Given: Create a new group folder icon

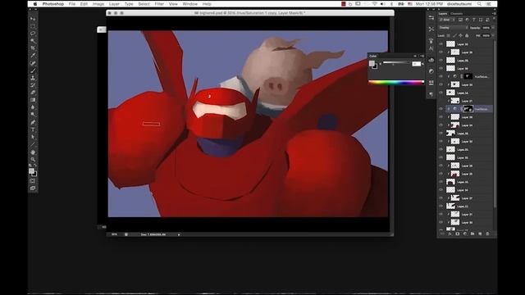Looking at the screenshot, I should pos(472,234).
